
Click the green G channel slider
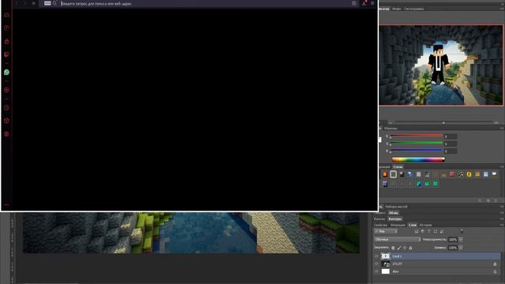click(x=417, y=144)
